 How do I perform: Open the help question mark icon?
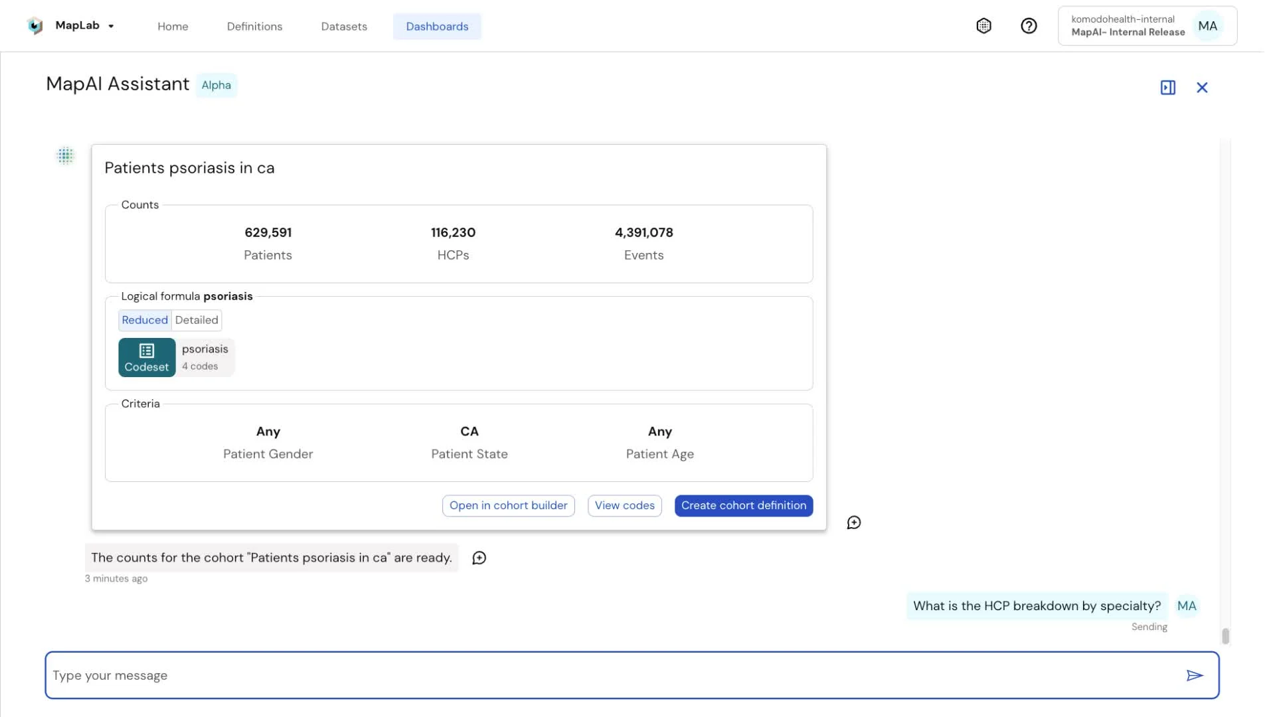[1029, 26]
